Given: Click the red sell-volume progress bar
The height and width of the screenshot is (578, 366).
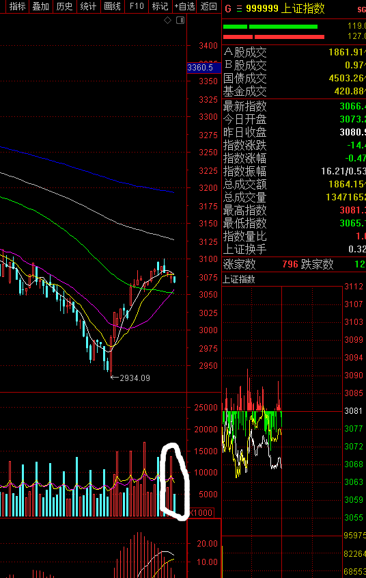Looking at the screenshot, I should coord(274,37).
